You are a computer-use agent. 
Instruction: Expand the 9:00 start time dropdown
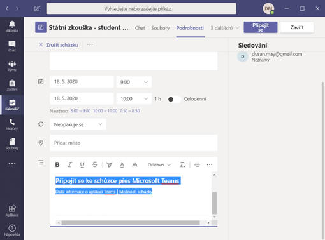tap(134, 82)
